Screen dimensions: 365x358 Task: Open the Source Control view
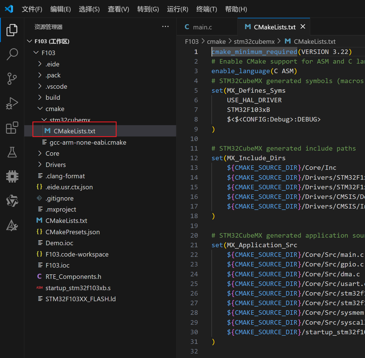pyautogui.click(x=12, y=79)
